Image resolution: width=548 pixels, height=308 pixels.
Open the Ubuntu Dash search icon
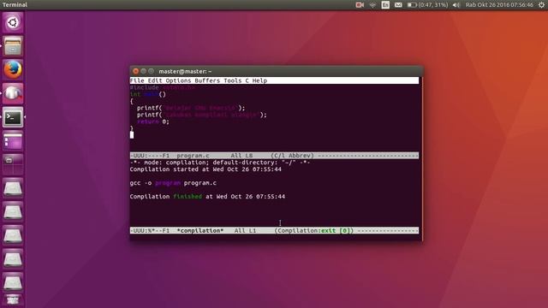(13, 23)
